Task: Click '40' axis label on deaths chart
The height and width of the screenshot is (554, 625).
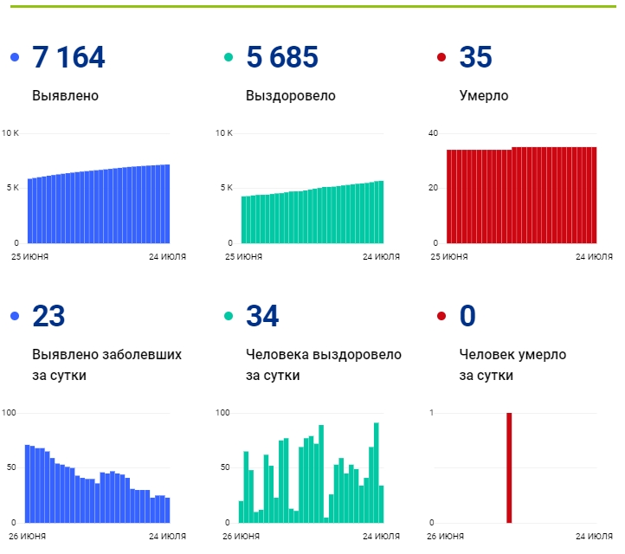Action: (x=433, y=133)
